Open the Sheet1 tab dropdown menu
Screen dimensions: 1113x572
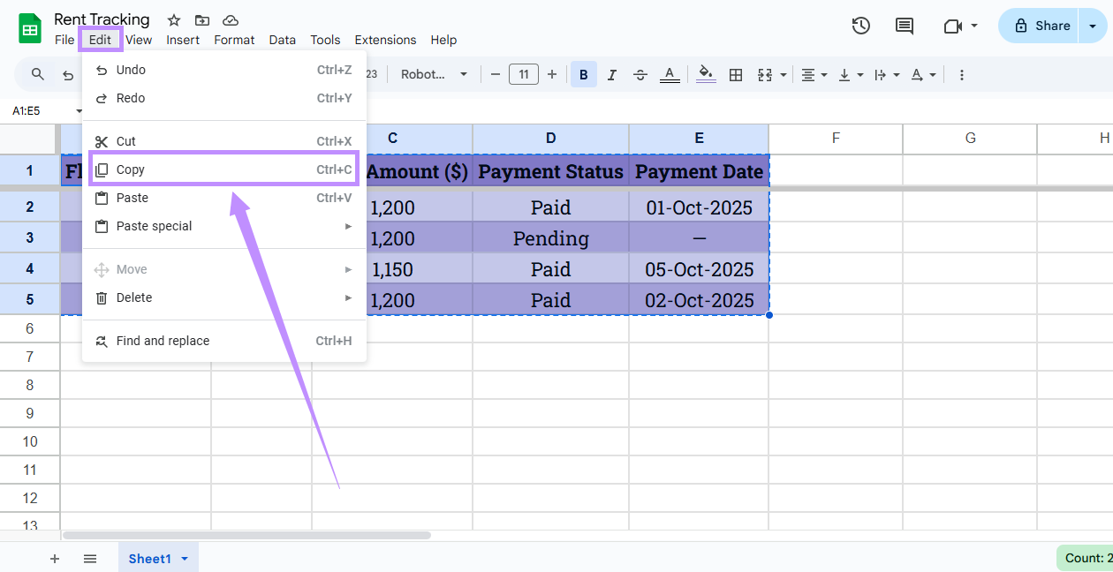tap(185, 558)
